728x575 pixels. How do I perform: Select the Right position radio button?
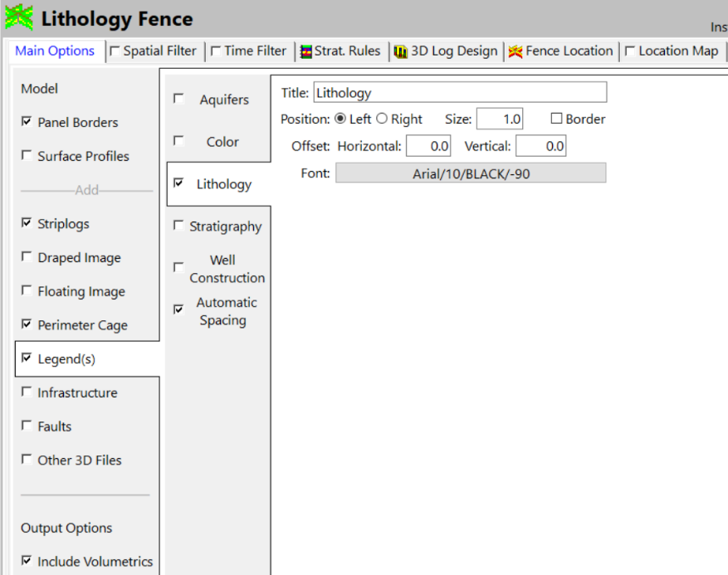[382, 119]
